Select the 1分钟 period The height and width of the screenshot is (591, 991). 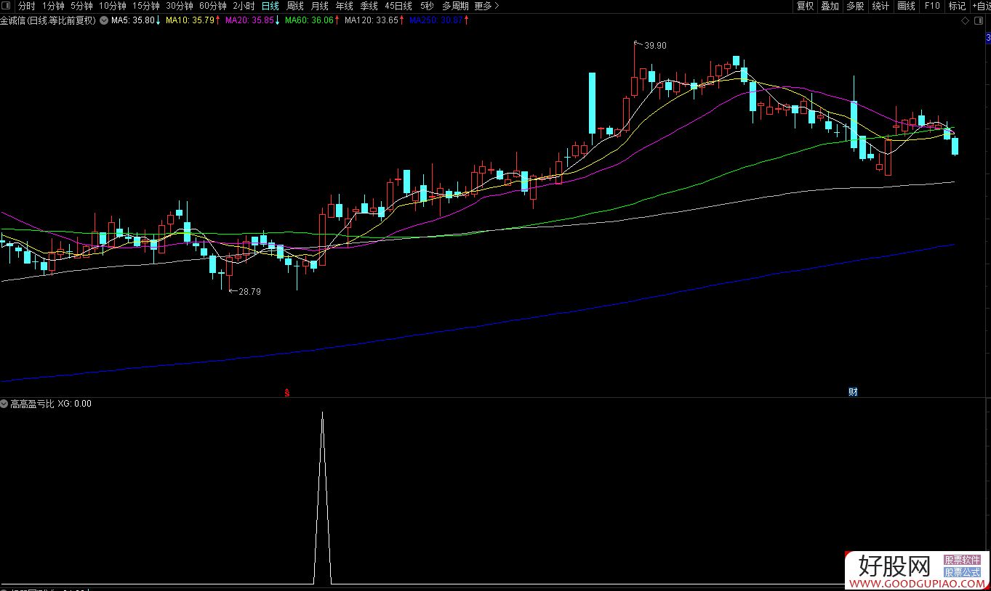(53, 6)
